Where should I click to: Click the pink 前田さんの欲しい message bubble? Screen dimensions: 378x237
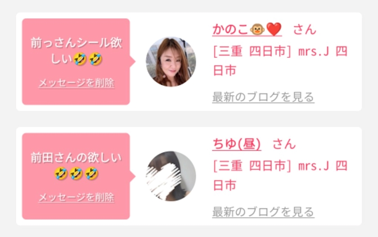[x=76, y=176]
